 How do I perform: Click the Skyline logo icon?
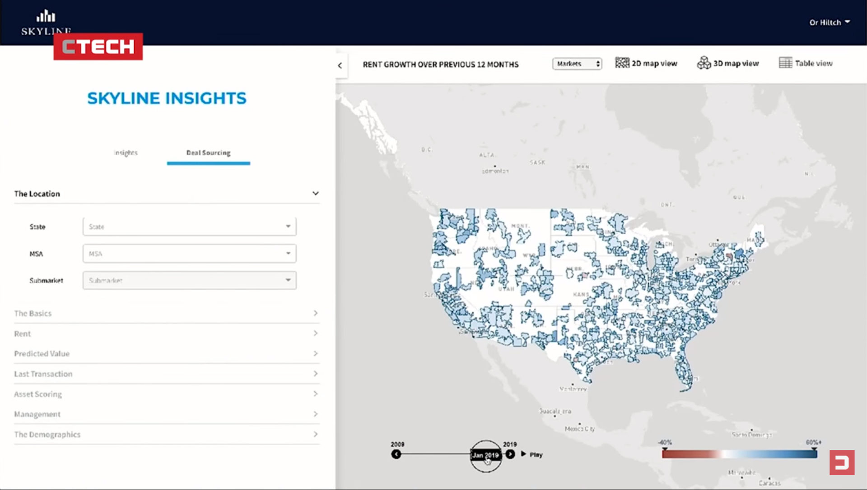pos(46,17)
